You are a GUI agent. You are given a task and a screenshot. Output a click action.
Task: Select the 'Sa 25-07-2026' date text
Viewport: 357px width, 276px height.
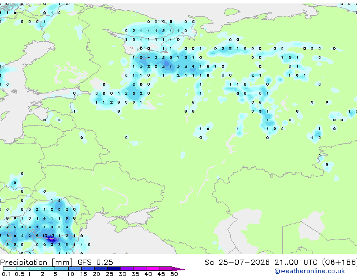237,262
